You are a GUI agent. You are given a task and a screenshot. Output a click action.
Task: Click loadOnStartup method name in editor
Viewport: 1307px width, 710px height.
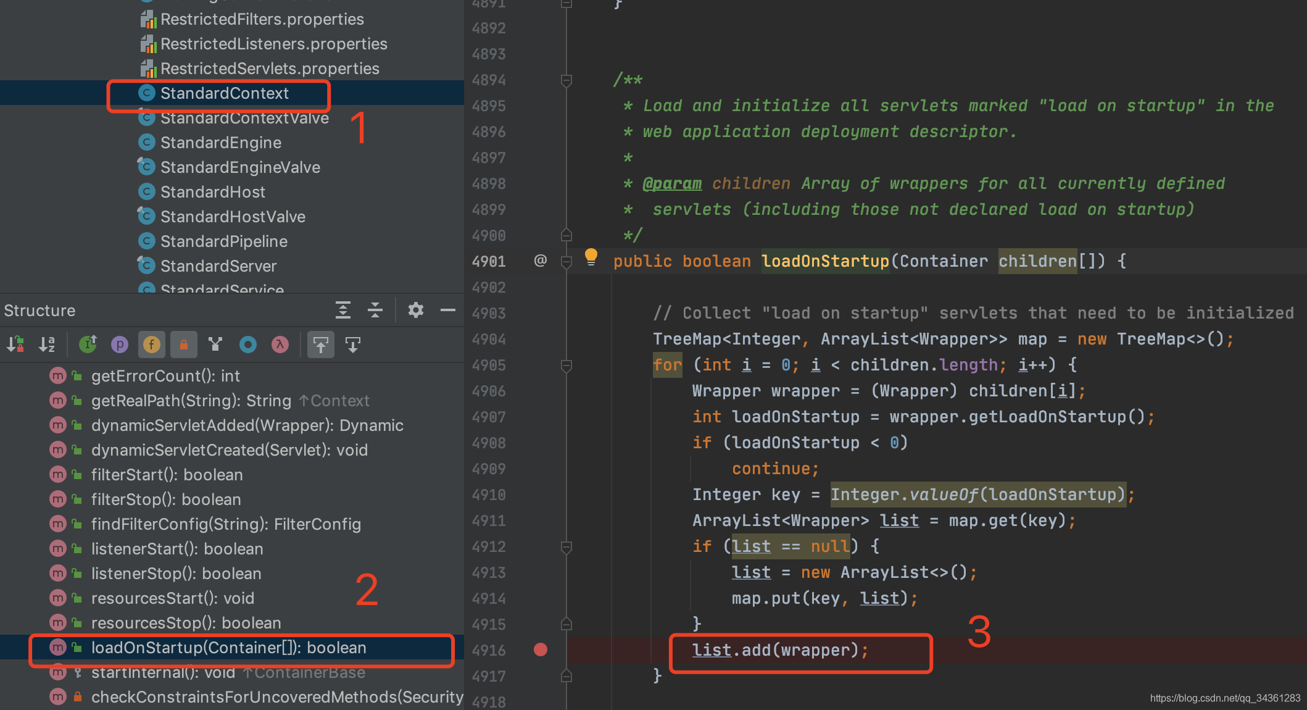825,261
